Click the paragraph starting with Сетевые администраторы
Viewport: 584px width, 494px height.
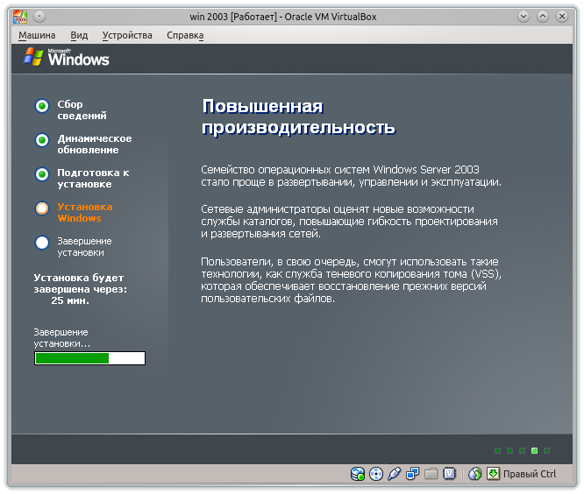click(x=349, y=222)
